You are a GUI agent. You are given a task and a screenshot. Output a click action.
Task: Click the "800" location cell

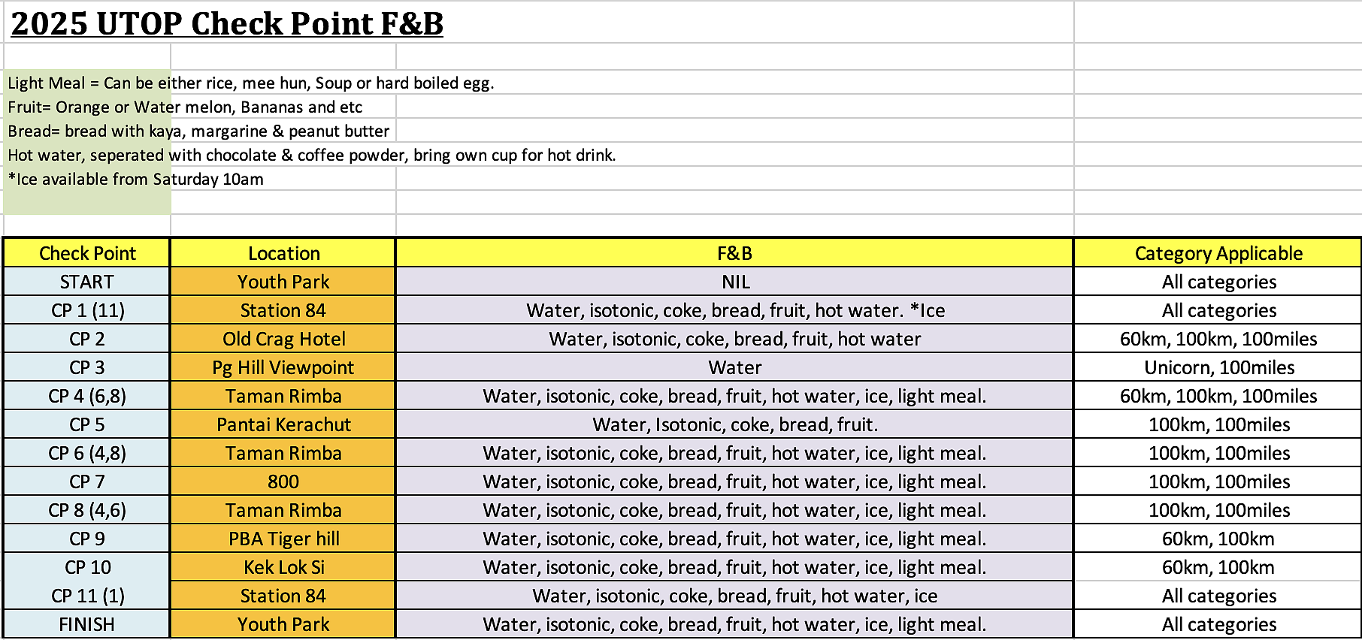point(283,482)
